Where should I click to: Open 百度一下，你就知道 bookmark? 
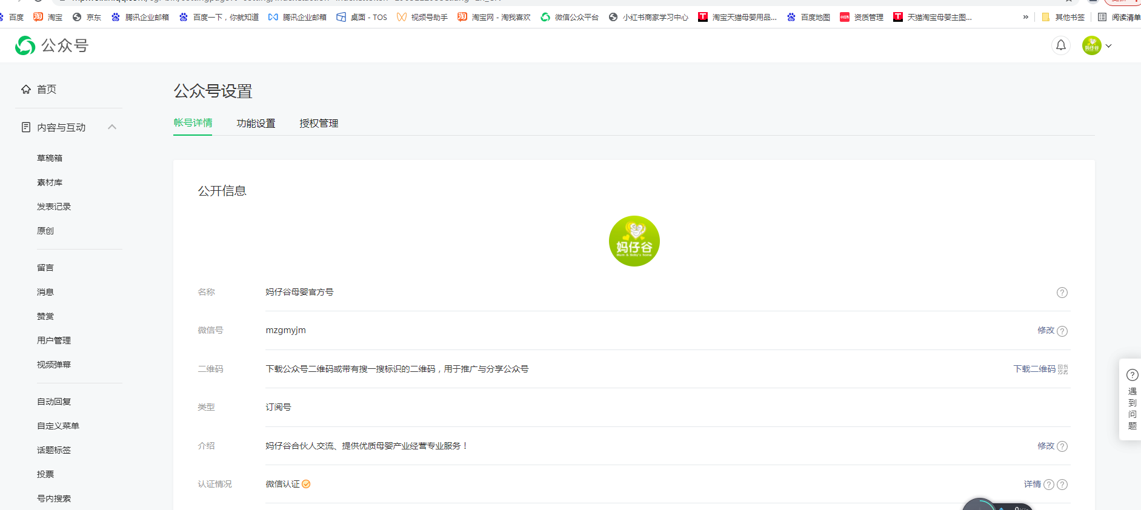[219, 17]
